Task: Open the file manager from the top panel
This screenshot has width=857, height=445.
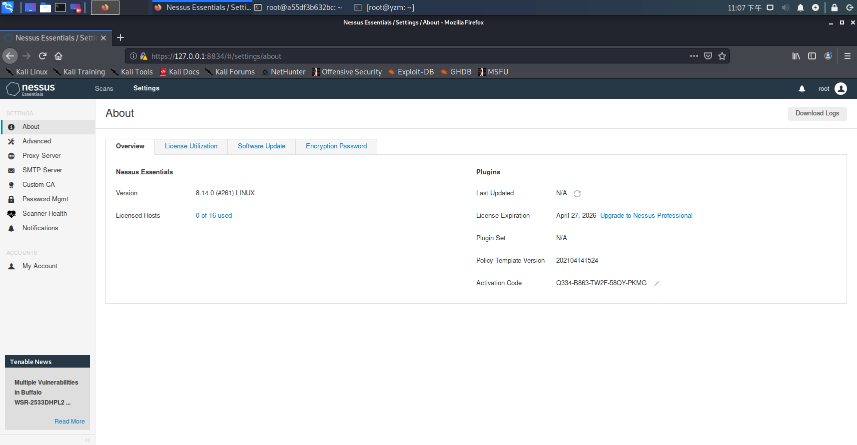Action: 45,7
